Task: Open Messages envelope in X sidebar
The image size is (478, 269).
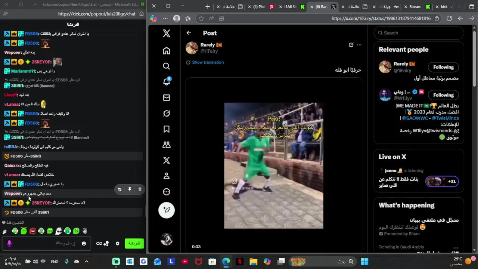Action: click(167, 98)
